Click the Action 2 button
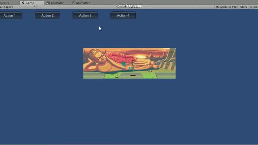The image size is (258, 145). tap(48, 15)
